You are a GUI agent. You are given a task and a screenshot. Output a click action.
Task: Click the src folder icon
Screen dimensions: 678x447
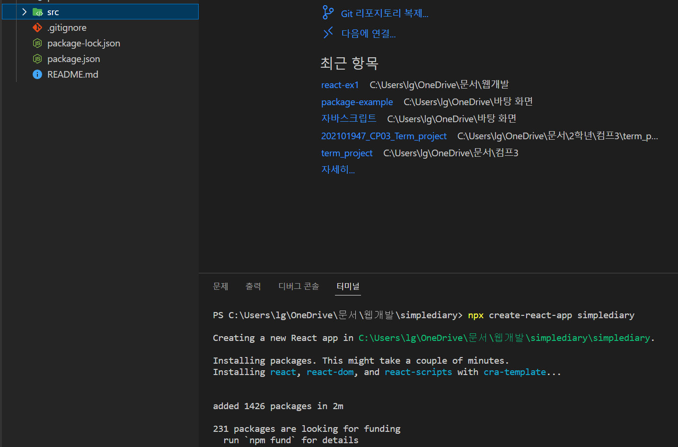[x=37, y=12]
